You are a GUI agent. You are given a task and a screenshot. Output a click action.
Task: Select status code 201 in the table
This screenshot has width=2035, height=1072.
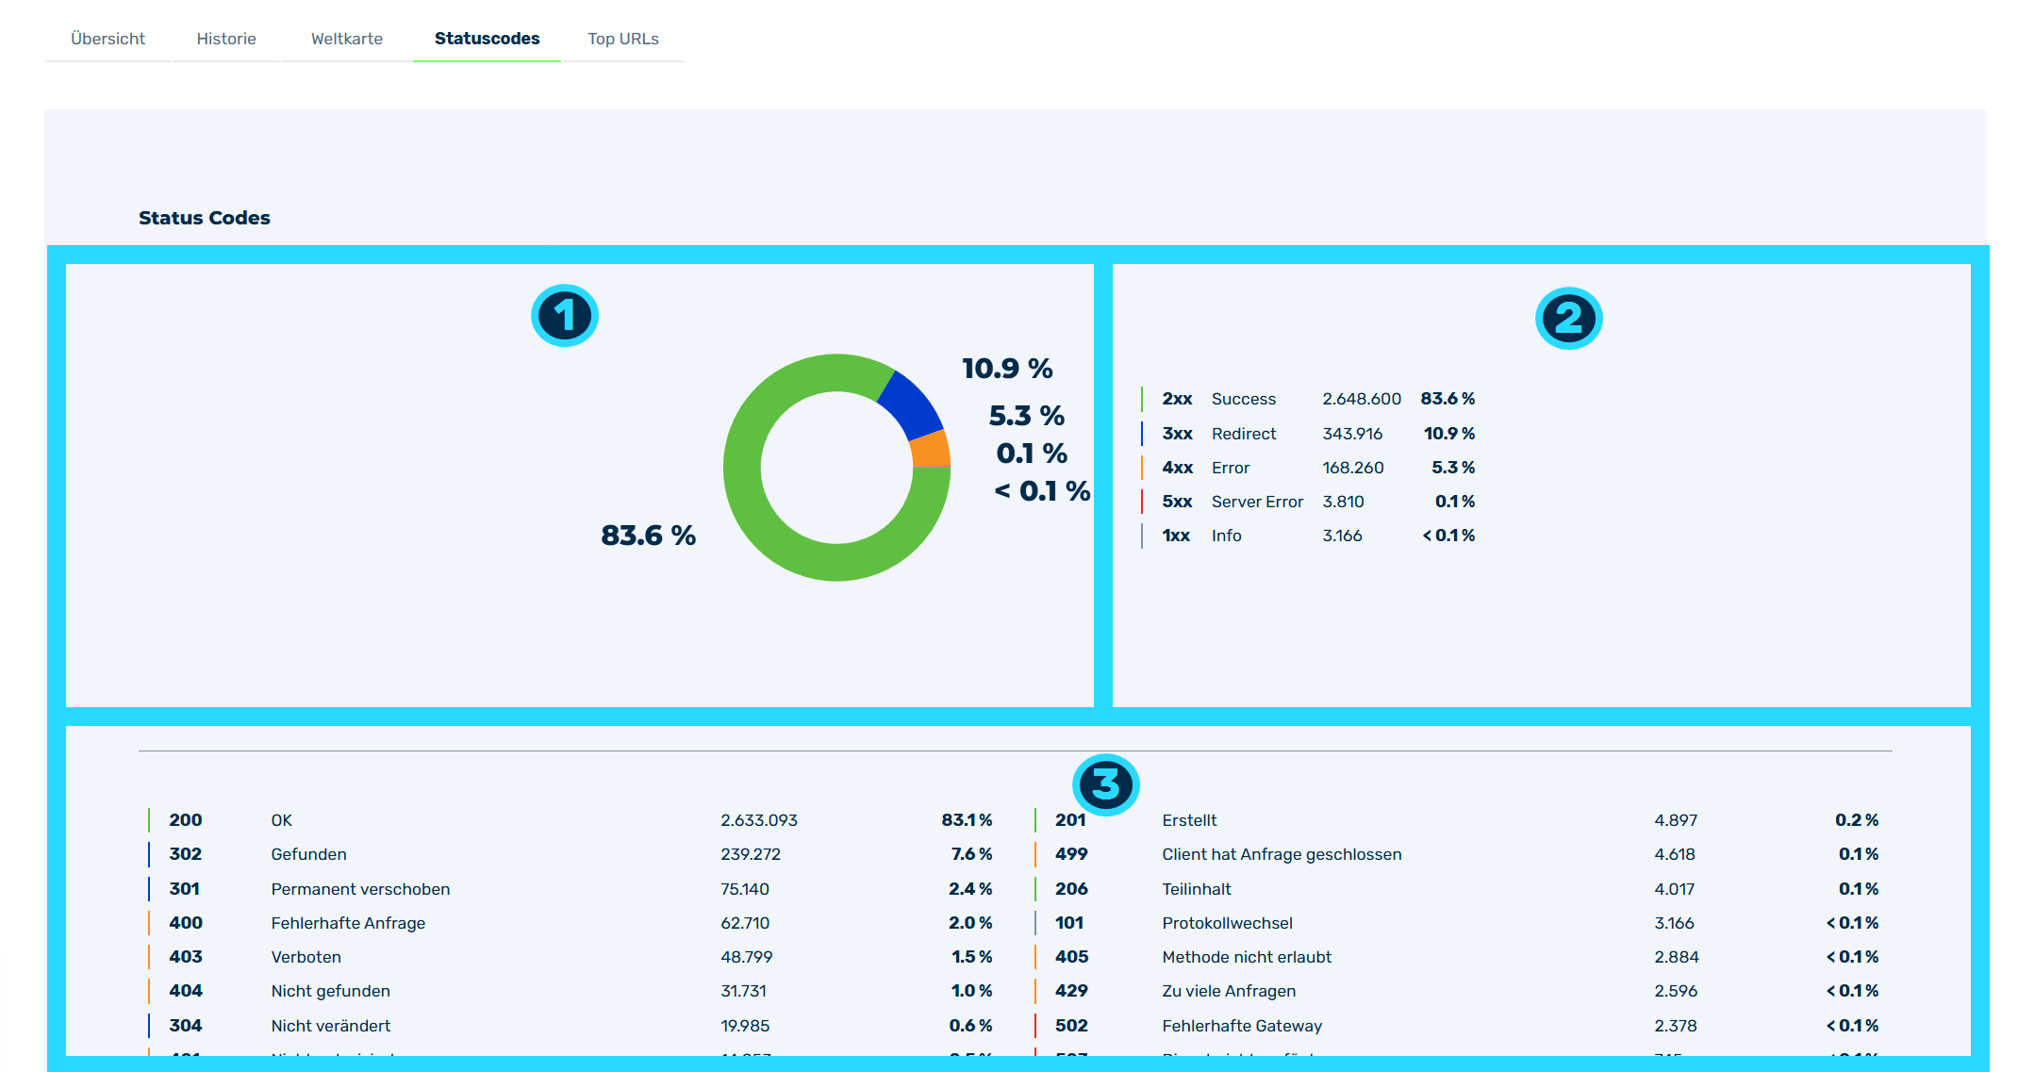(1070, 820)
